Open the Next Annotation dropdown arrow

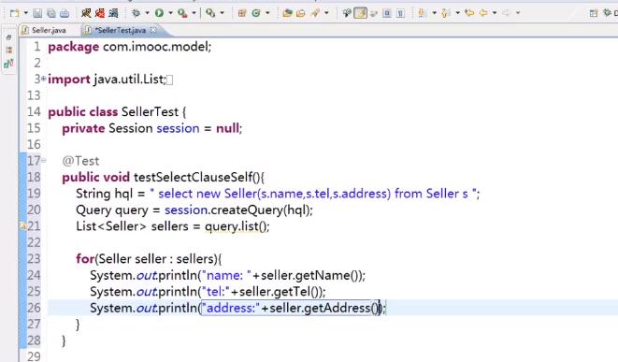(434, 13)
